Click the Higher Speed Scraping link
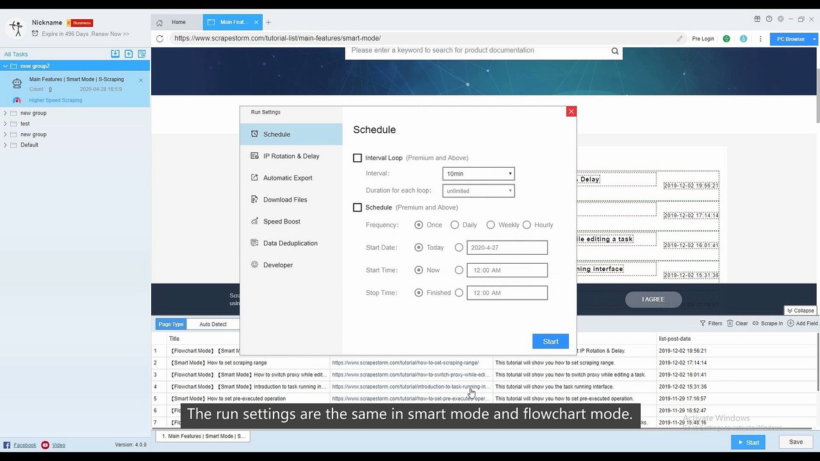 [x=56, y=101]
